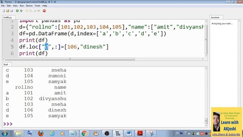Click editor vertical scrollbar down arrow
Screen dimensions: 243x137
tap(206, 56)
